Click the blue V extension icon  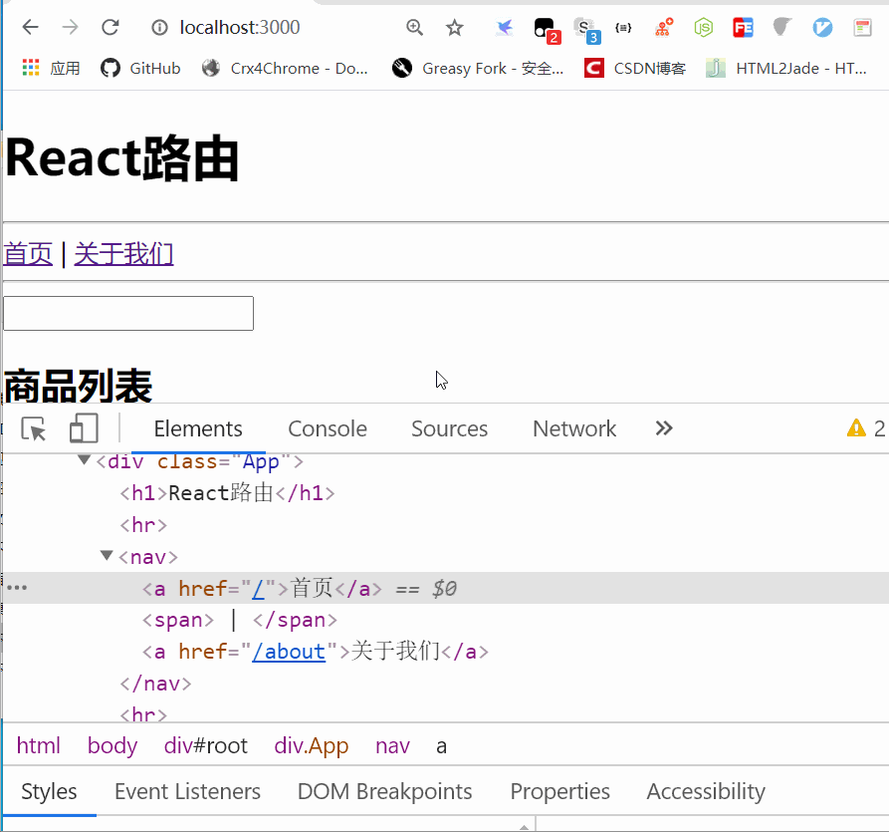[822, 28]
